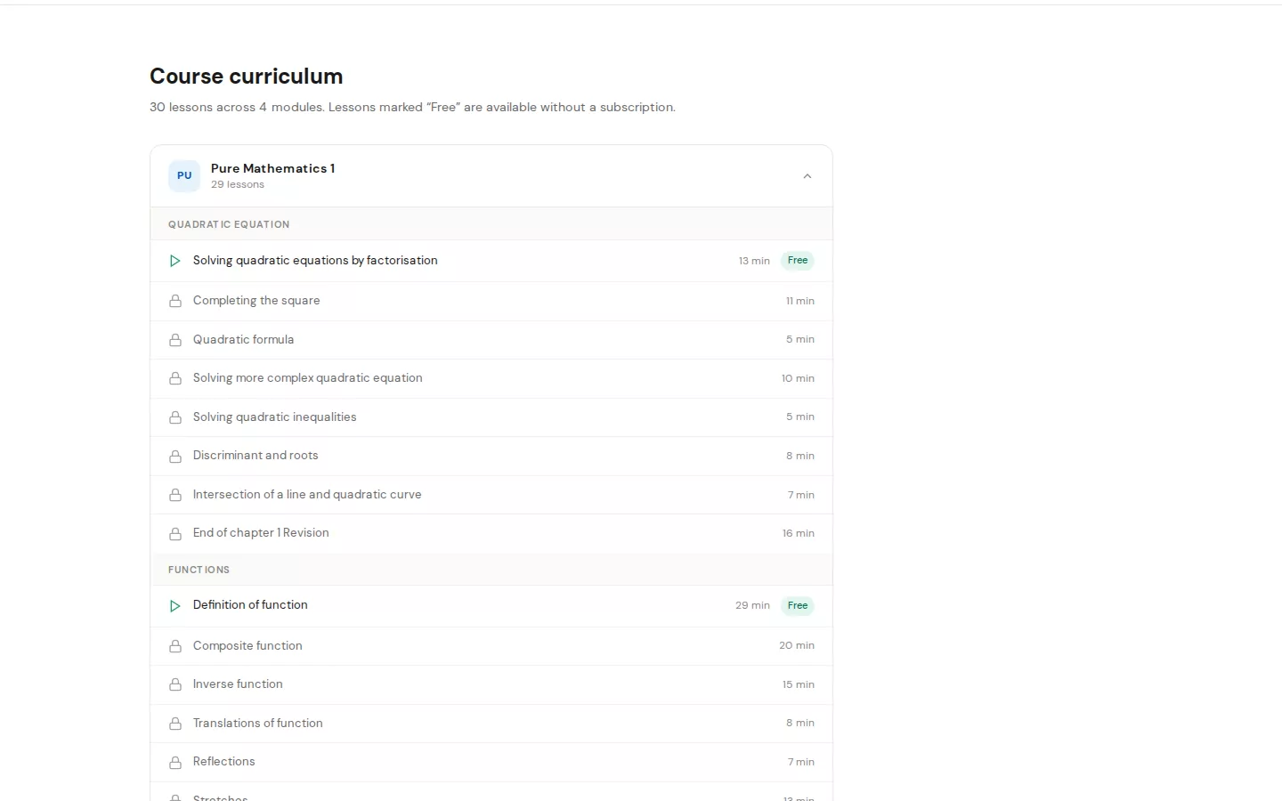This screenshot has width=1282, height=801.
Task: Click the 15 min duration of Inverse function
Action: pos(799,684)
